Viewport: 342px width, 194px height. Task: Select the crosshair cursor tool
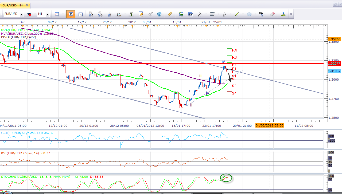[x=109, y=14]
